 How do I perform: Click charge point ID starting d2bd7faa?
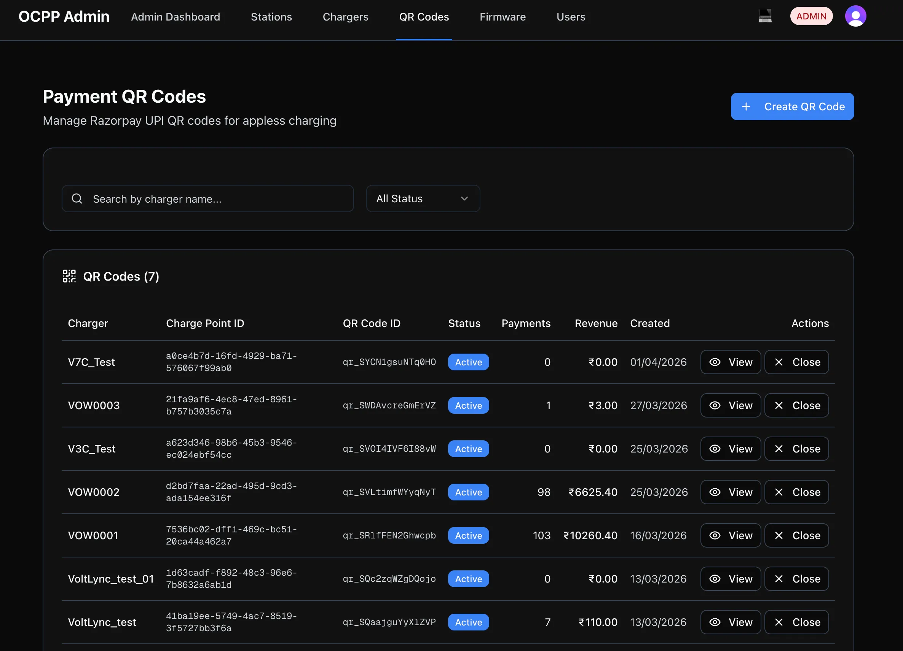tap(231, 492)
